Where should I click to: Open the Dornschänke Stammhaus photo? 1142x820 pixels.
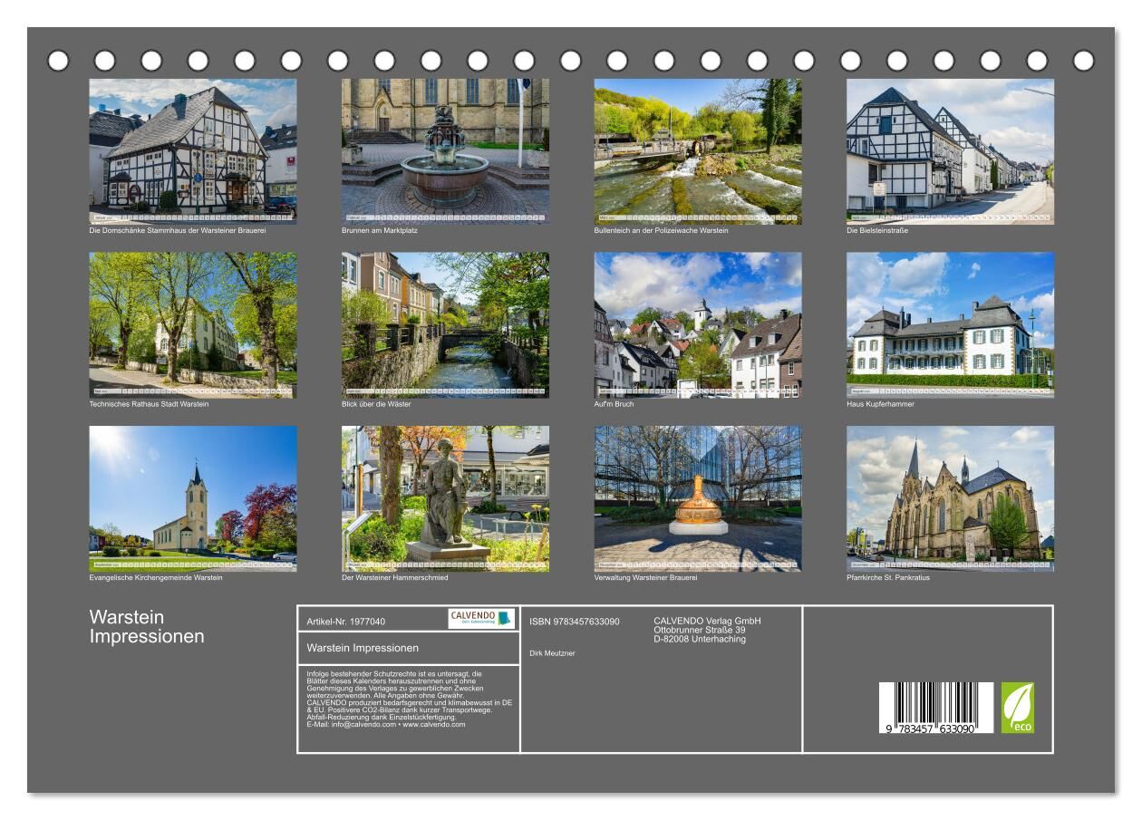[x=192, y=150]
